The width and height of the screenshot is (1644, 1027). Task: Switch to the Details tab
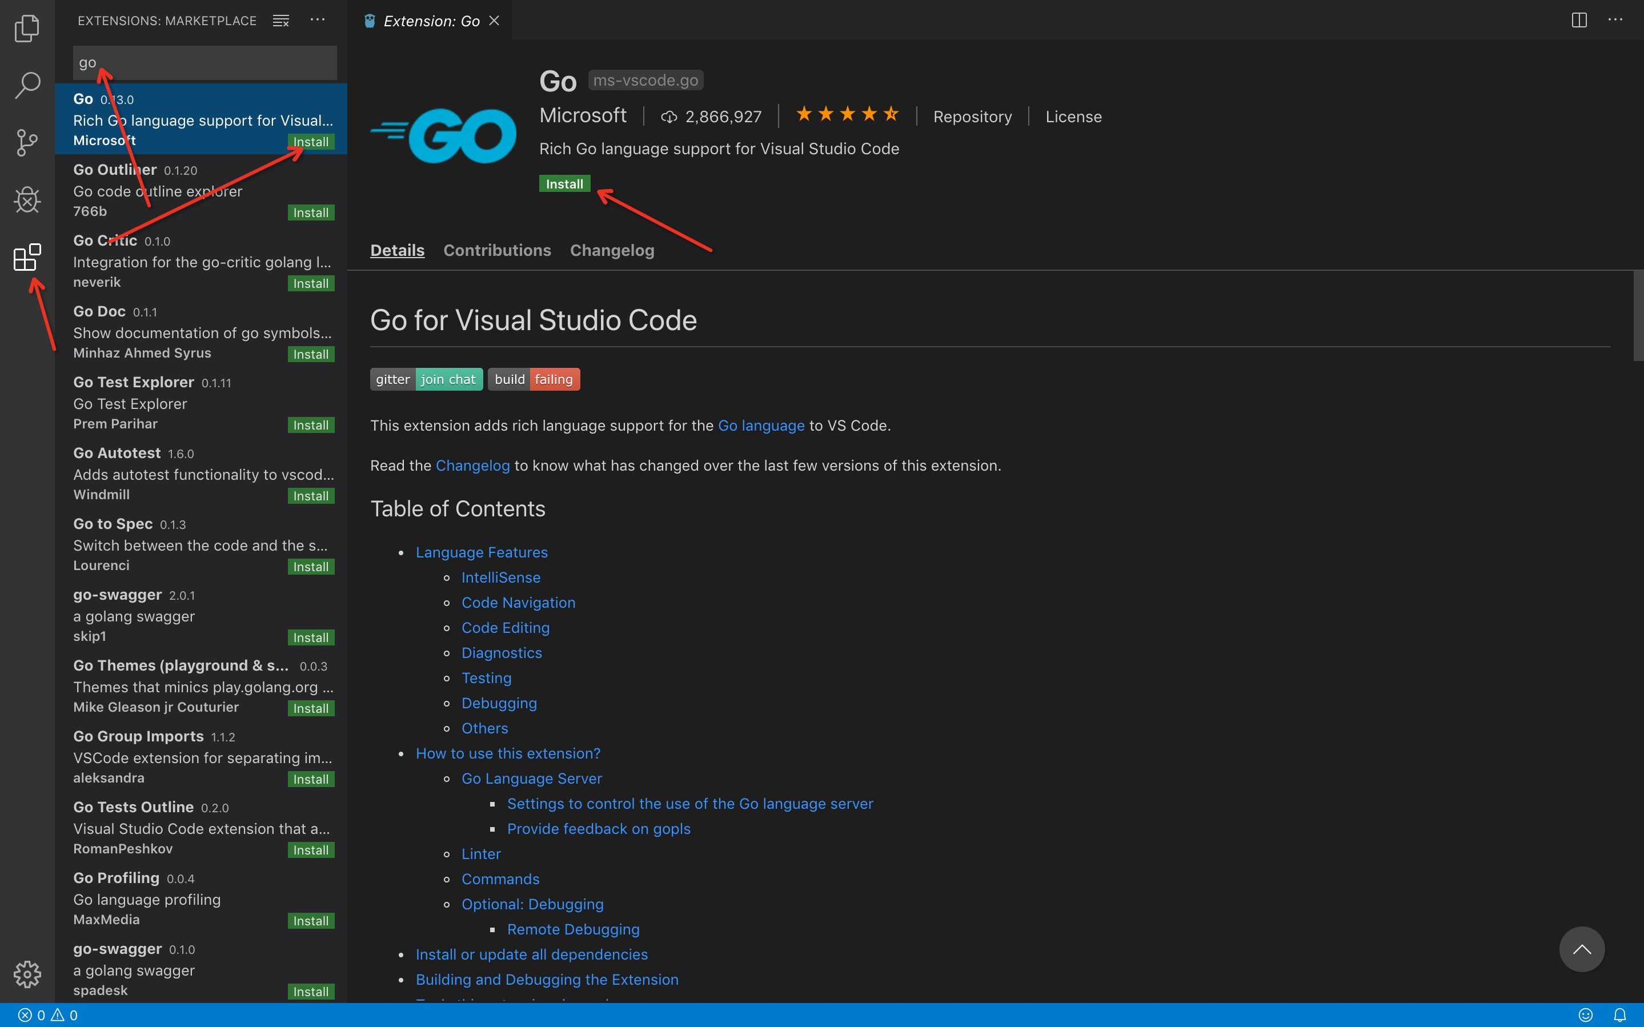coord(397,250)
